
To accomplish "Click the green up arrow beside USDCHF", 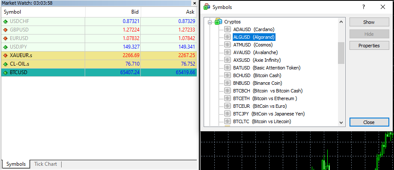I will (6, 22).
